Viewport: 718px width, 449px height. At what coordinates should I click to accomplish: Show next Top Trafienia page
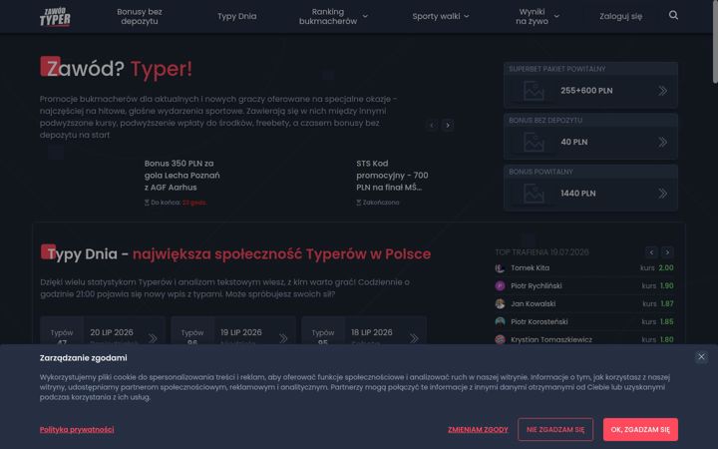pyautogui.click(x=667, y=252)
